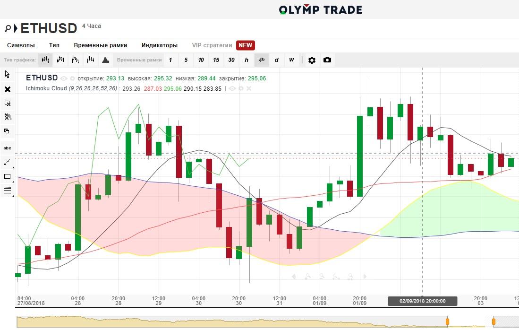Open ETHUSD series settings gear
519x330 pixels.
point(72,78)
